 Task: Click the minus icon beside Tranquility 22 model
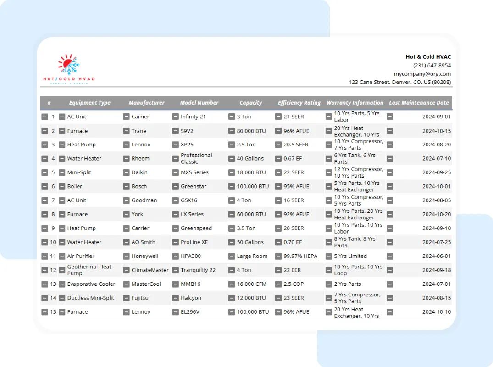coord(175,270)
